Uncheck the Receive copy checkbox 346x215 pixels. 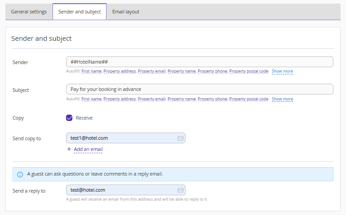coord(69,118)
